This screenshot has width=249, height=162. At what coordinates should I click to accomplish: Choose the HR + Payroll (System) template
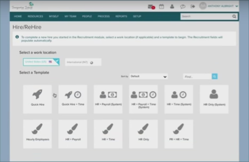point(108,99)
